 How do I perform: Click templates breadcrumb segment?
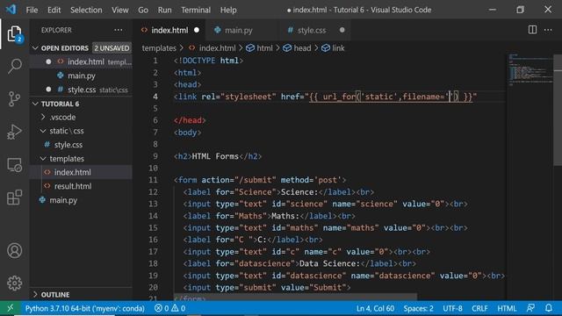[159, 48]
